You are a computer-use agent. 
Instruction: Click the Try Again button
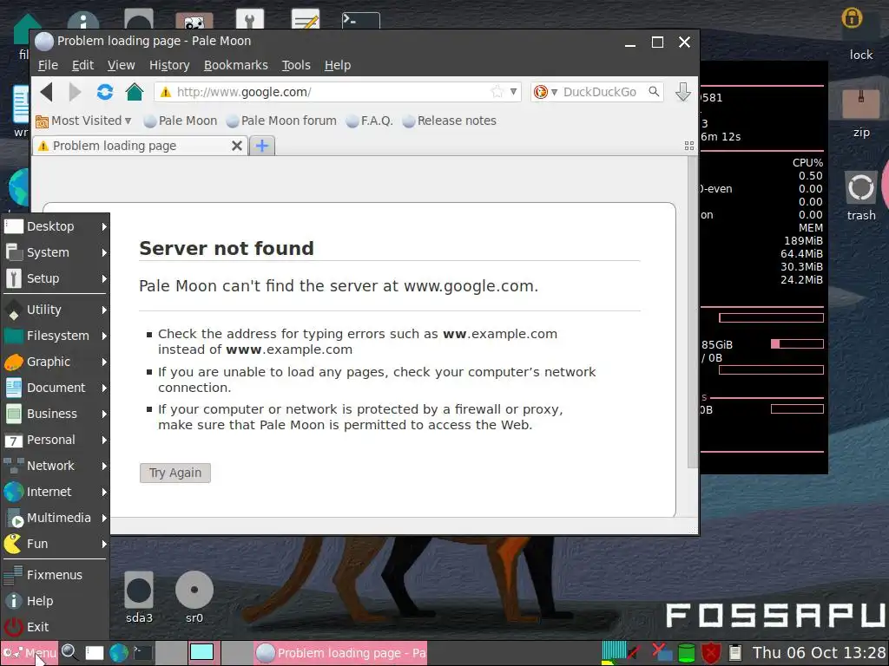click(175, 473)
